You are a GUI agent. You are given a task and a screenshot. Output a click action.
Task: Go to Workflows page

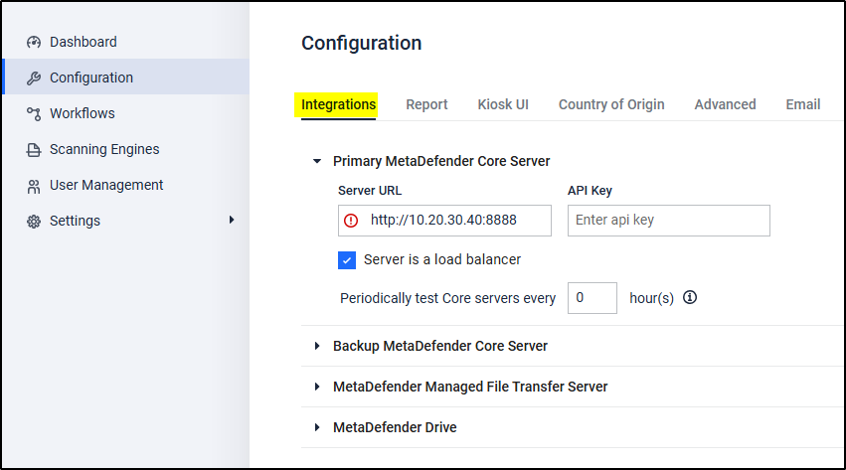tap(125, 113)
